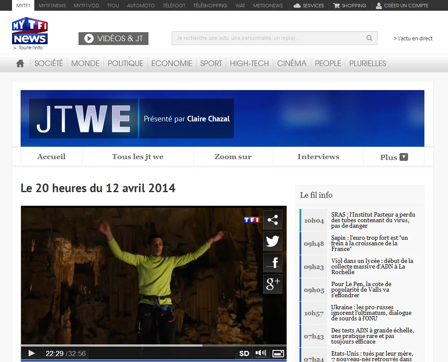448x362 pixels.
Task: Open Etats-Unis nouveau-nés article
Action: [372, 356]
